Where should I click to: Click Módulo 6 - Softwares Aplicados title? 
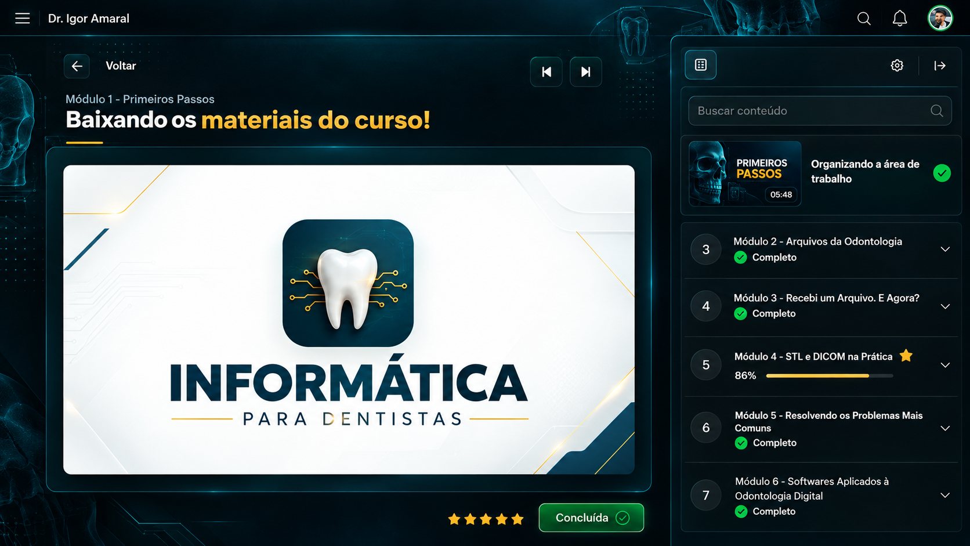tap(812, 489)
